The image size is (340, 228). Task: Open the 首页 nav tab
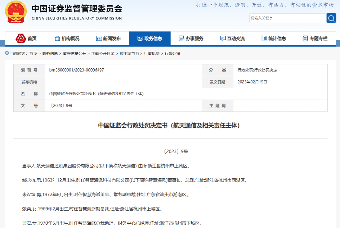[26, 38]
